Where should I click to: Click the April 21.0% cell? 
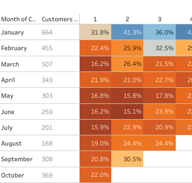click(x=127, y=80)
